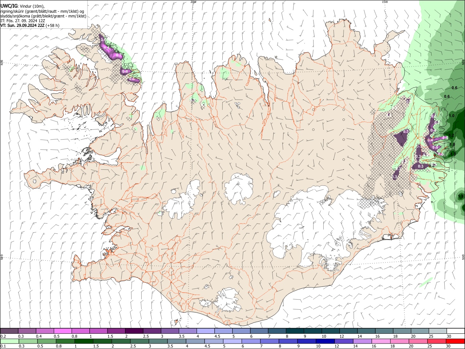Image resolution: width=465 pixels, height=349 pixels.
Task: Click the '12' label in upper snow scale
Action: [341, 336]
